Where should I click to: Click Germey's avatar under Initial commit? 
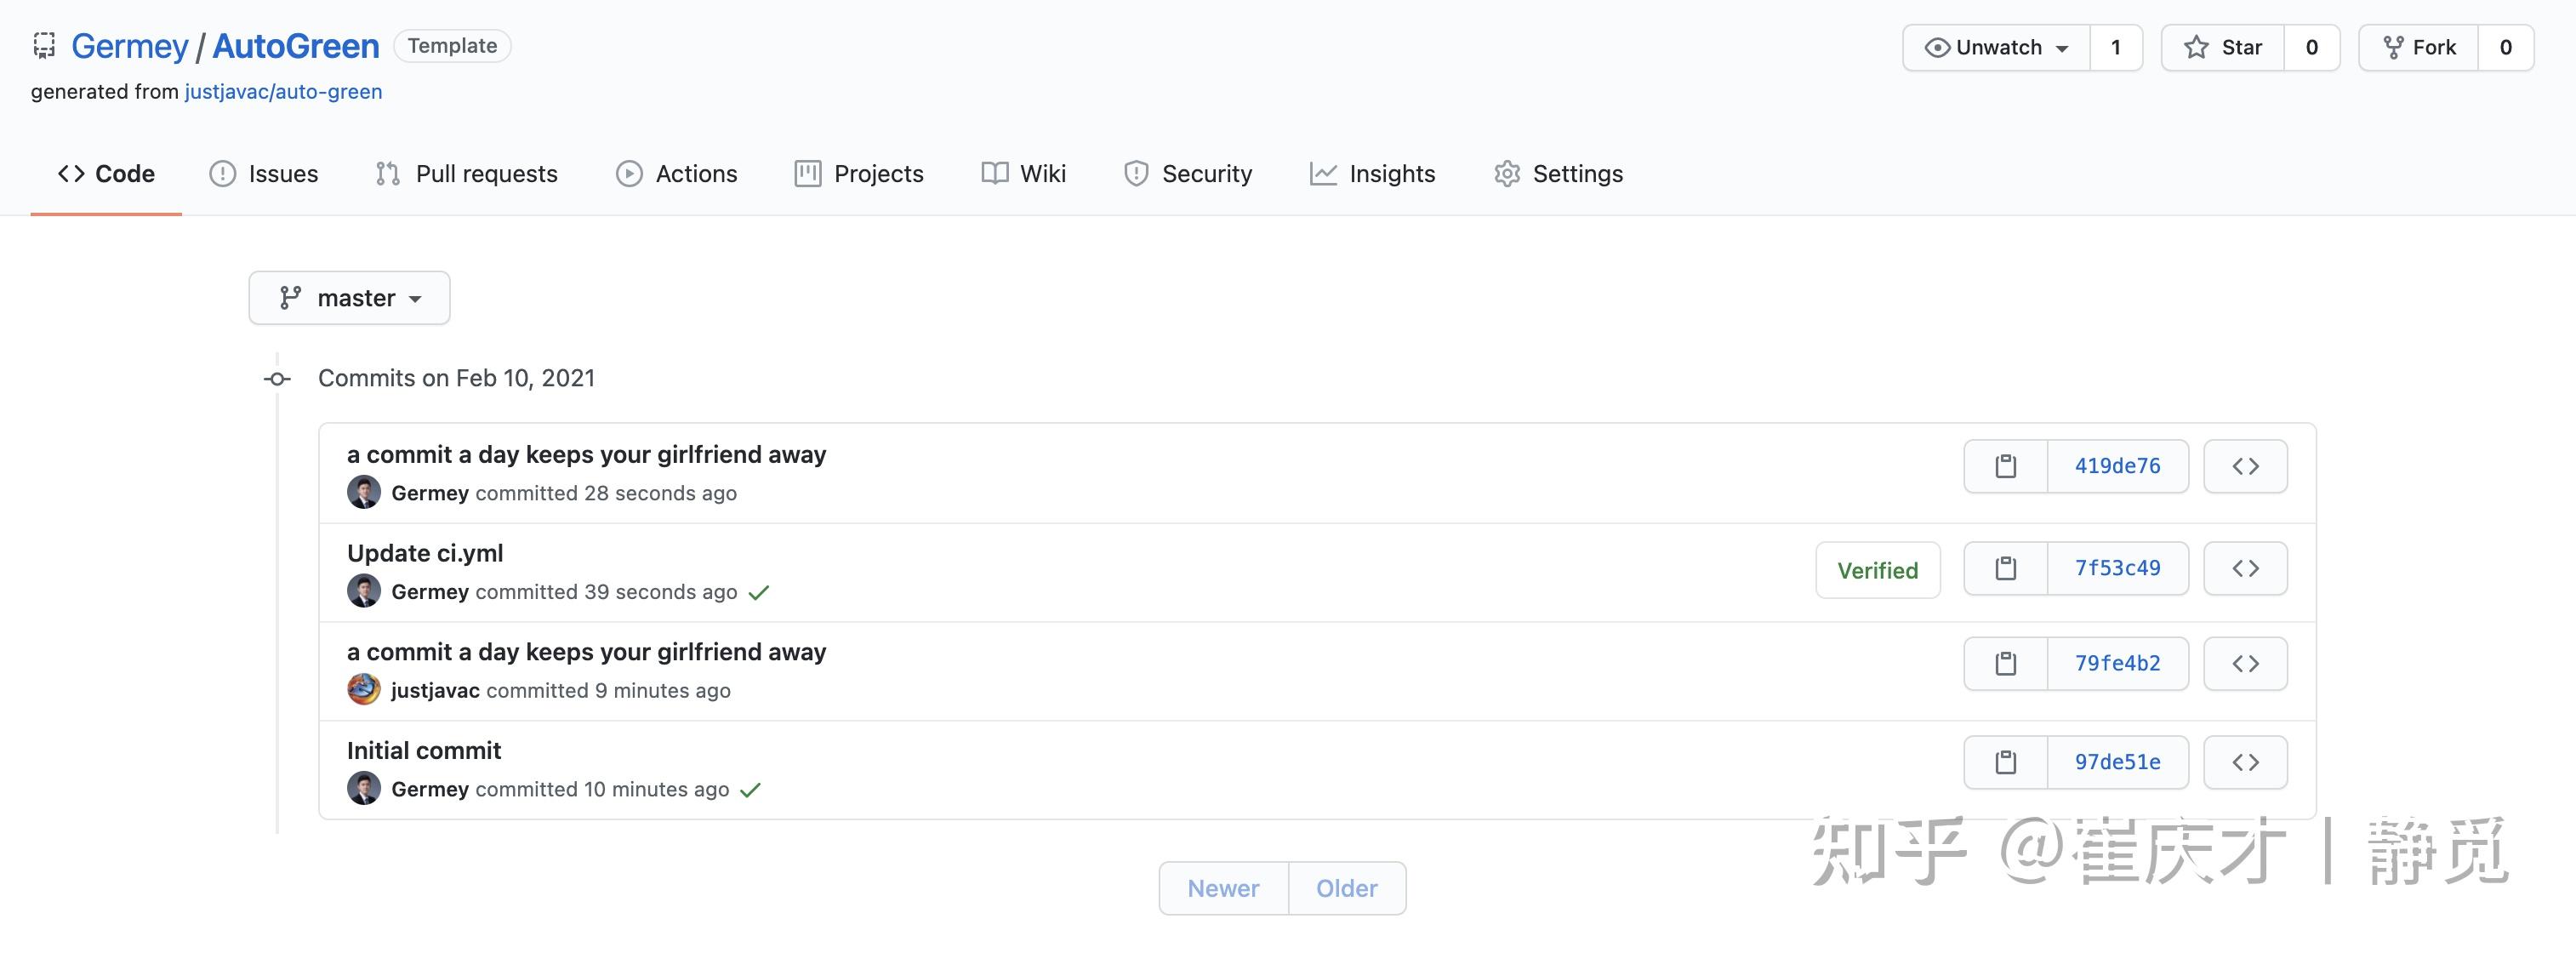click(363, 788)
